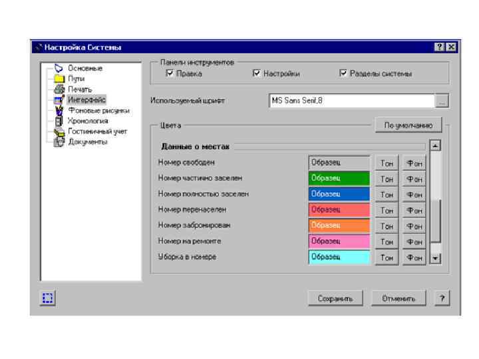Open Гостиничный учет settings
The width and height of the screenshot is (479, 359).
pos(97,131)
